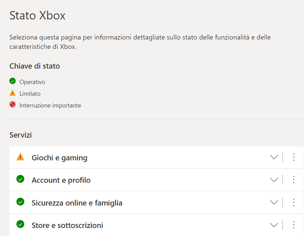The image size is (304, 236).
Task: Click green checkmark beside Store e sottoscrizioni
Action: [20, 225]
